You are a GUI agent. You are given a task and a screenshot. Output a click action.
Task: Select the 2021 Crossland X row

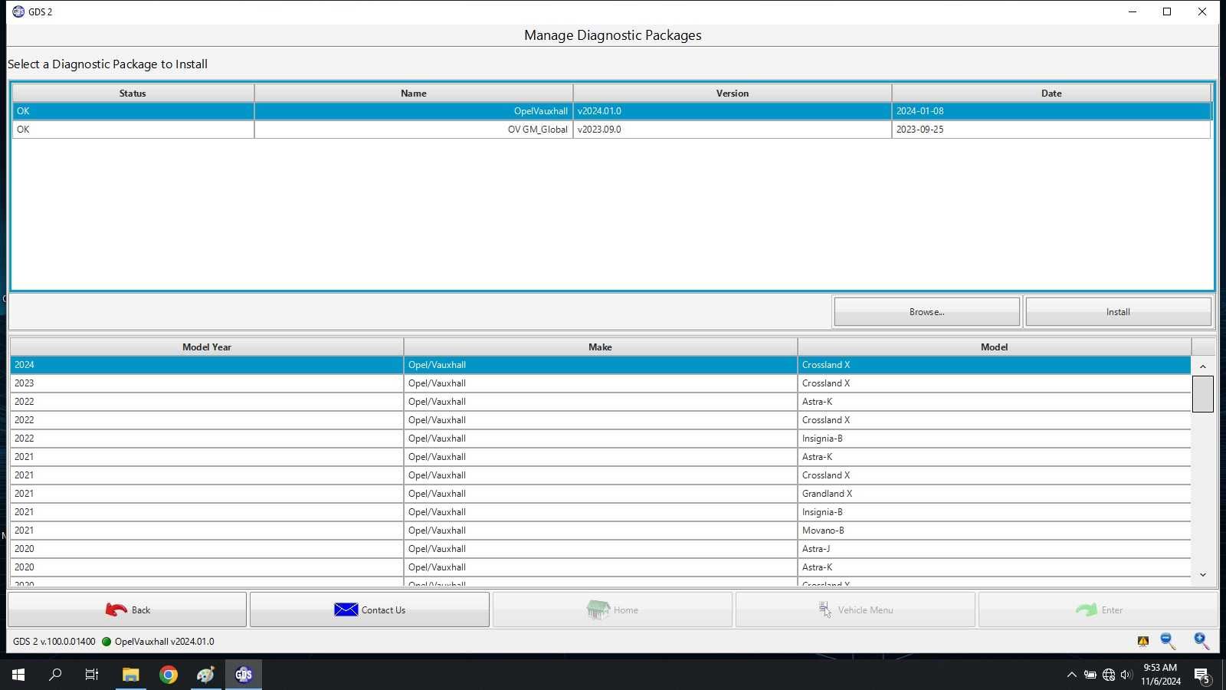click(x=601, y=475)
